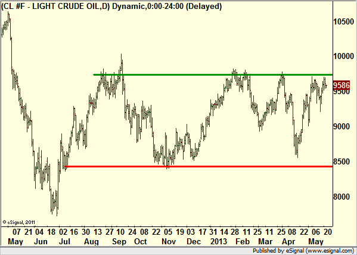The image size is (357, 255).
Task: Select the green horizontal resistance line
Action: tap(213, 74)
